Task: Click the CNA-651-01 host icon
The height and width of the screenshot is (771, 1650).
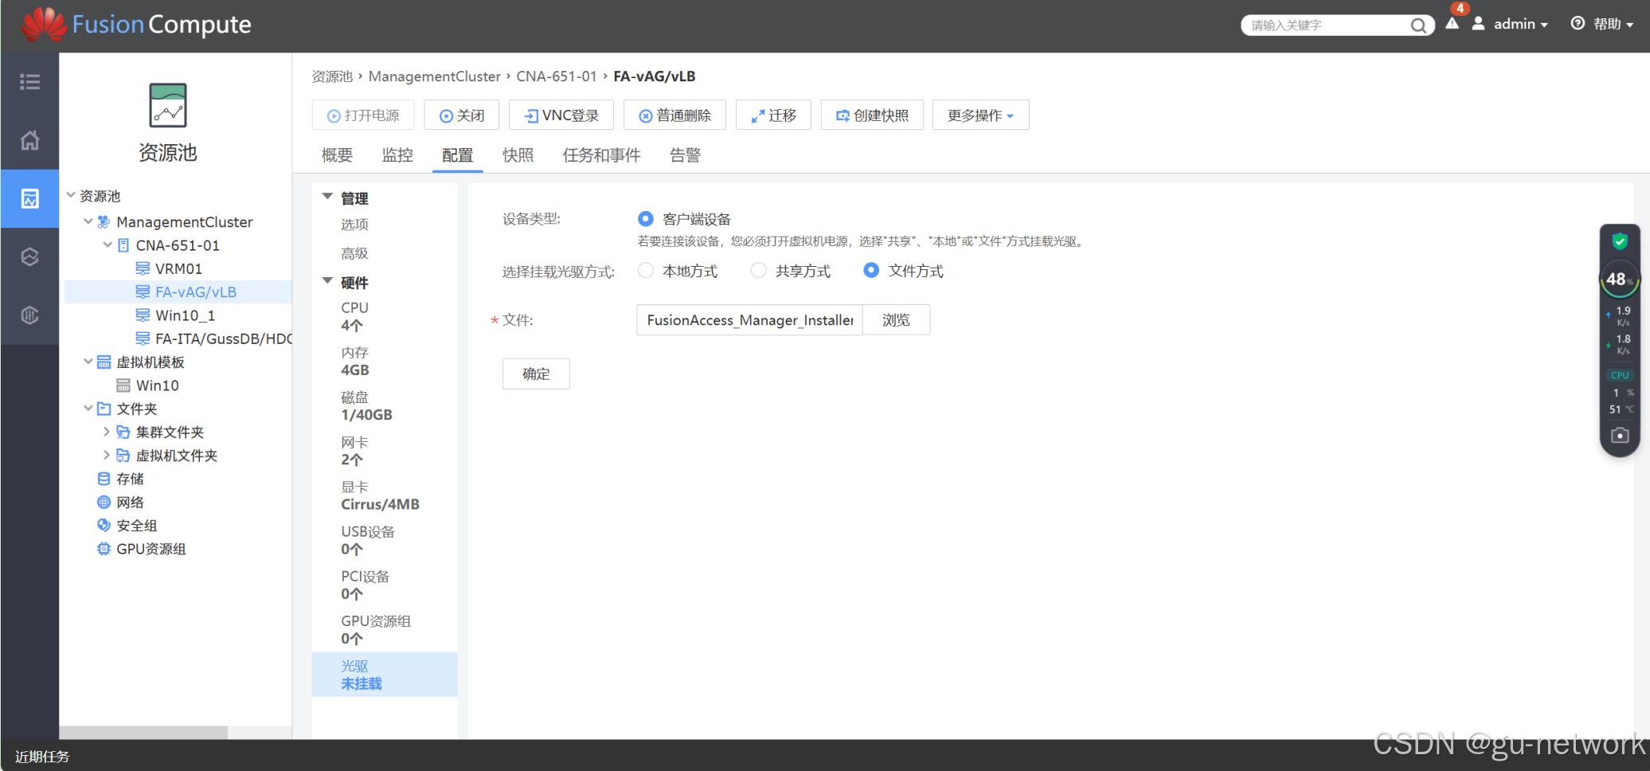Action: click(123, 245)
